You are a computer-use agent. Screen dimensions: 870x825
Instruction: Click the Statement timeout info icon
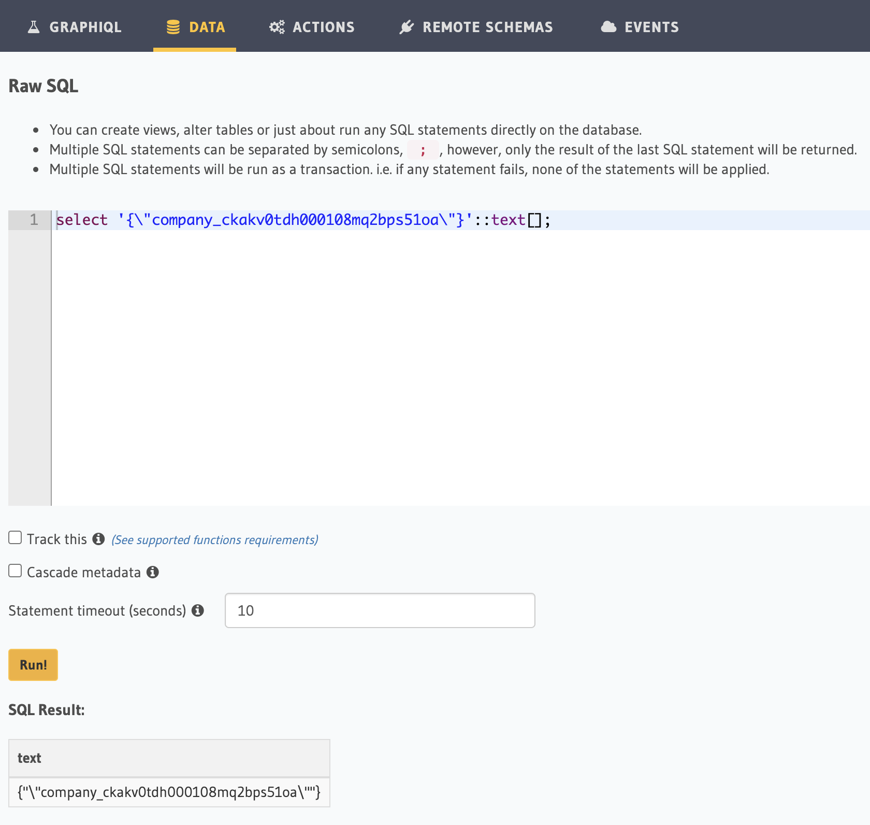click(198, 610)
